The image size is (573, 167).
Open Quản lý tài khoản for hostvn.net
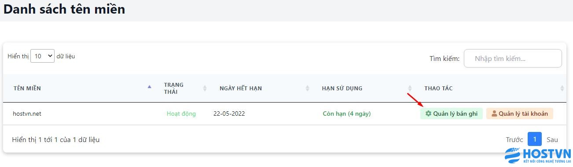click(x=520, y=114)
